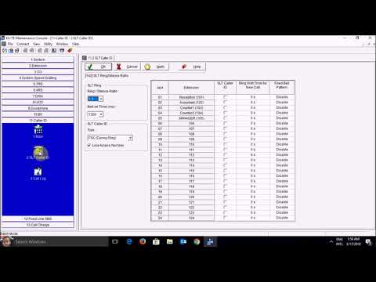
Task: Click the printer-like toolbar icon
Action: coord(62,51)
